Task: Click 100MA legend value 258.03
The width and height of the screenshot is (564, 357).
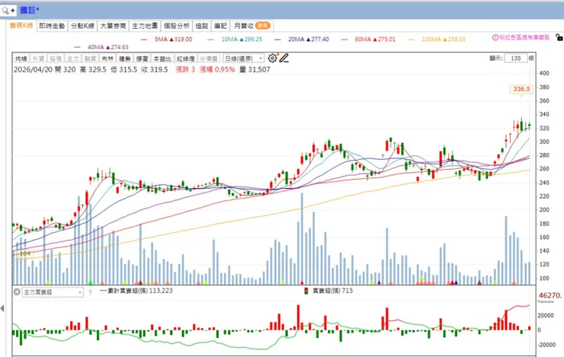Action: pyautogui.click(x=456, y=39)
